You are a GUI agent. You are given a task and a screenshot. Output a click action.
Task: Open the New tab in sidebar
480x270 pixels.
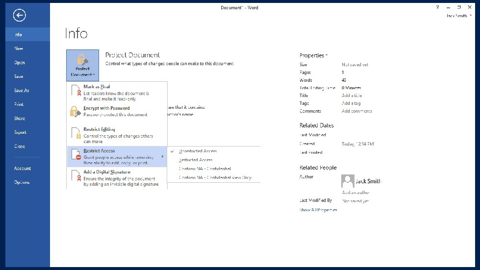pos(27,49)
